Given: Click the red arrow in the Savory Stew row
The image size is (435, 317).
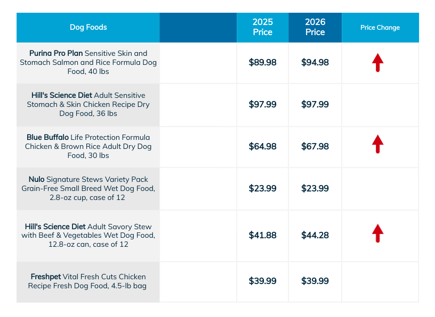Looking at the screenshot, I should coord(377,233).
